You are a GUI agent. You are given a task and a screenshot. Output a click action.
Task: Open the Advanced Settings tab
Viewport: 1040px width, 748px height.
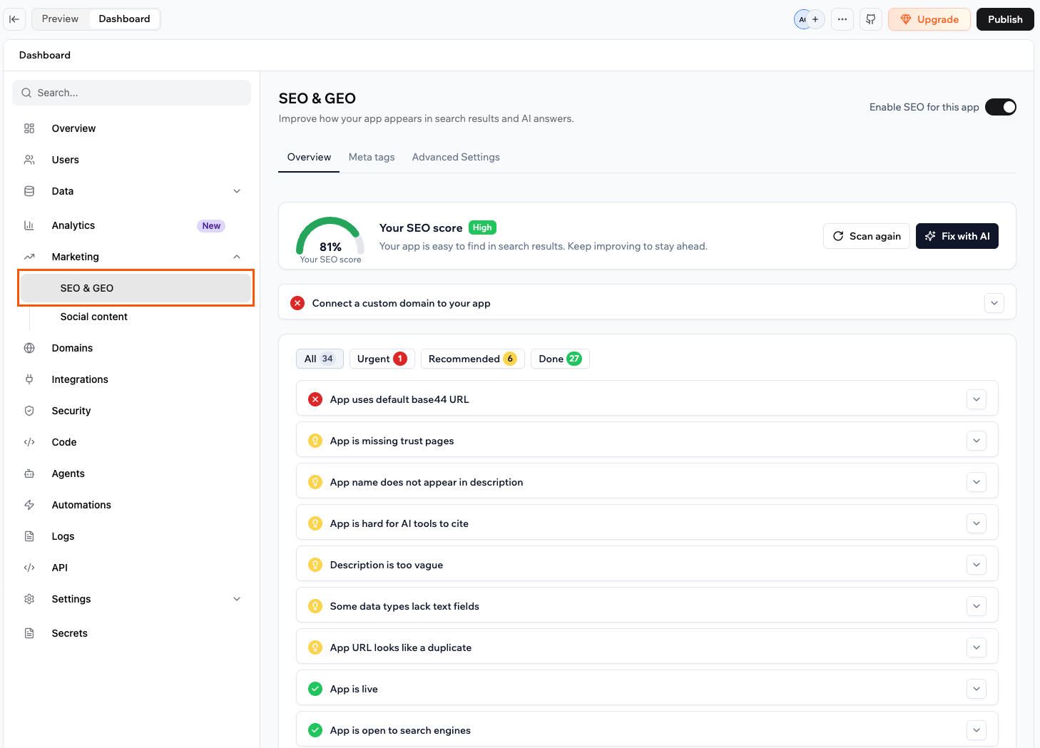[x=456, y=157]
